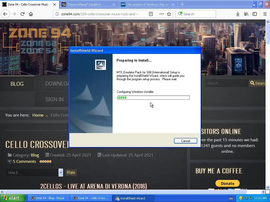Viewport: 270px width, 202px height.
Task: Click the Home breadcrumb link
Action: pyautogui.click(x=38, y=115)
